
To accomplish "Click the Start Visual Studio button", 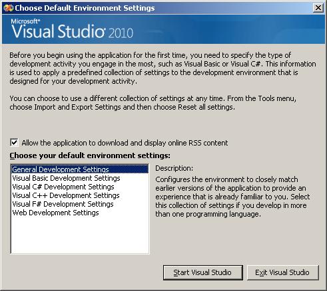I will pos(203,272).
